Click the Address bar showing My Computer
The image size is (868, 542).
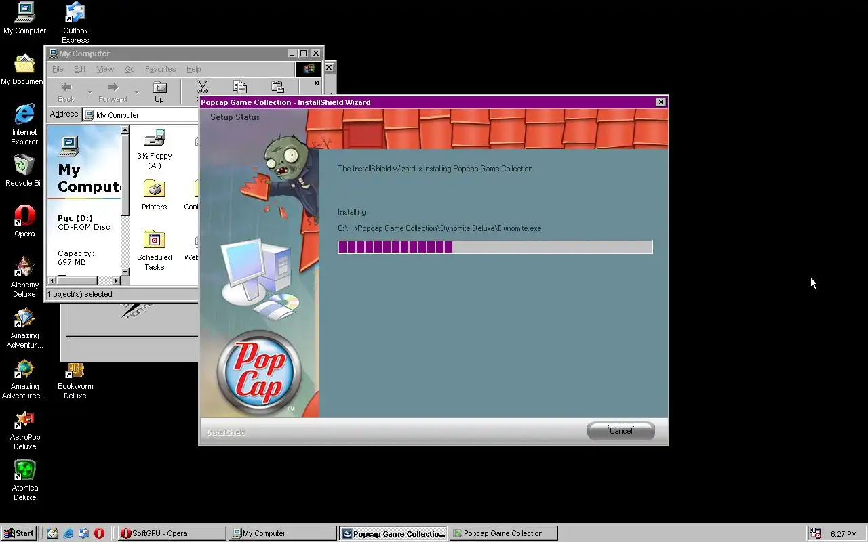click(141, 115)
